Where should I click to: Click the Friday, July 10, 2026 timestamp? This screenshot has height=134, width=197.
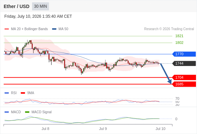click(38, 16)
